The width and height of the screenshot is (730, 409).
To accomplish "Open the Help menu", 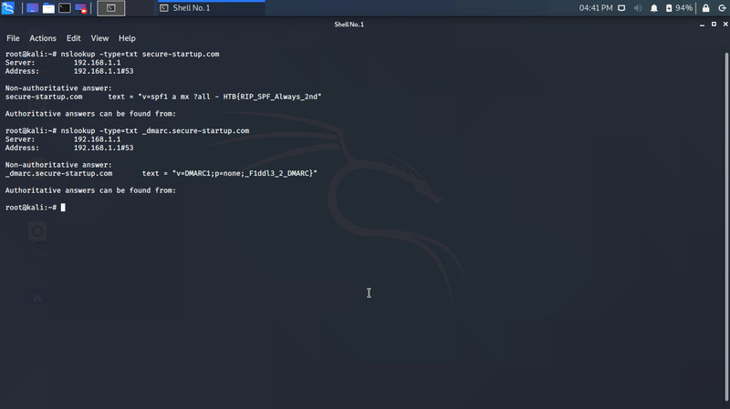I will 127,39.
